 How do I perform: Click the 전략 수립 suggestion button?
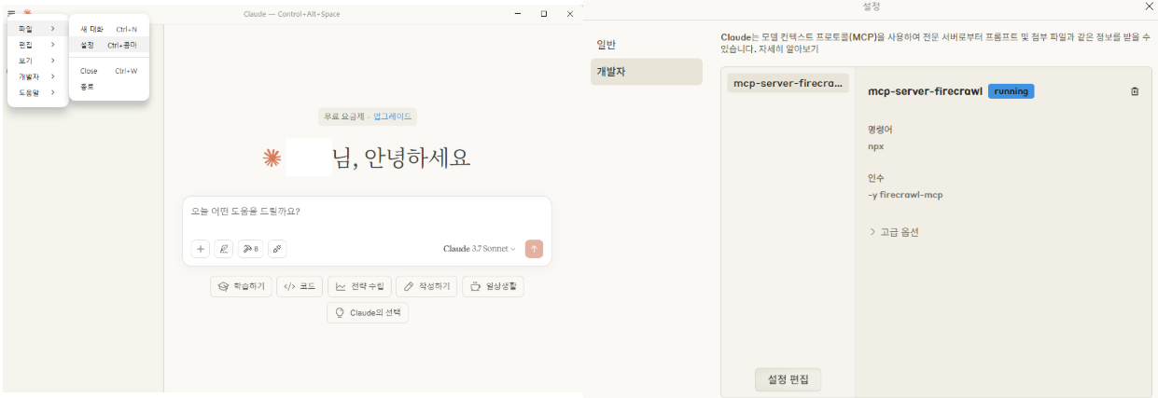(359, 286)
